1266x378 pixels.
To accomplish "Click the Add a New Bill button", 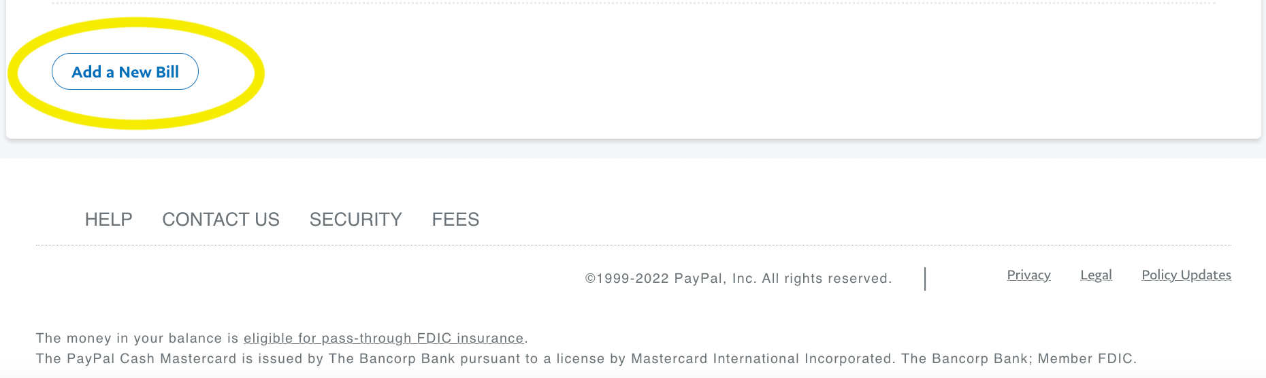I will (125, 71).
